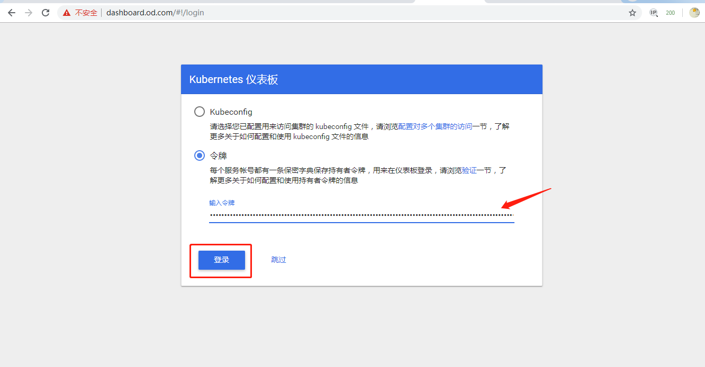The height and width of the screenshot is (367, 705).
Task: Click the 不安全 label in address bar
Action: (86, 13)
